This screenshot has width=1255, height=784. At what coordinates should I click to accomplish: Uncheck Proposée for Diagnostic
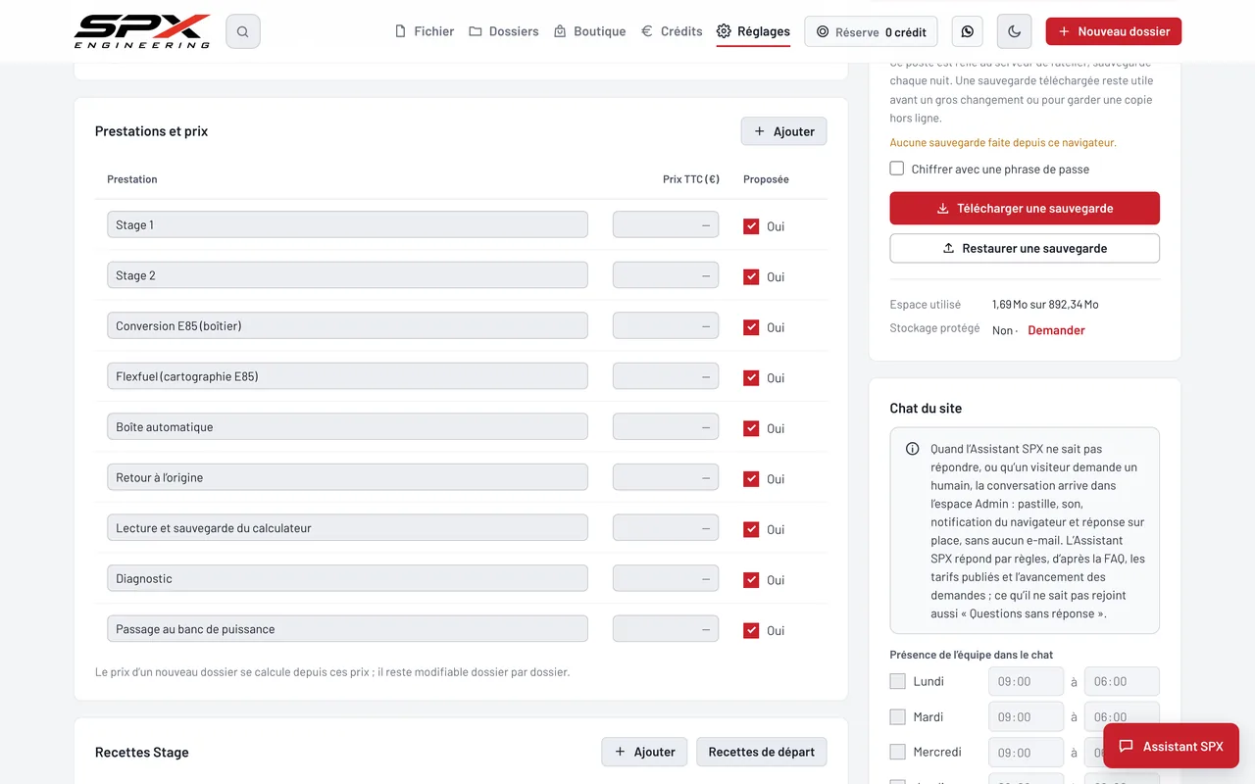point(751,580)
